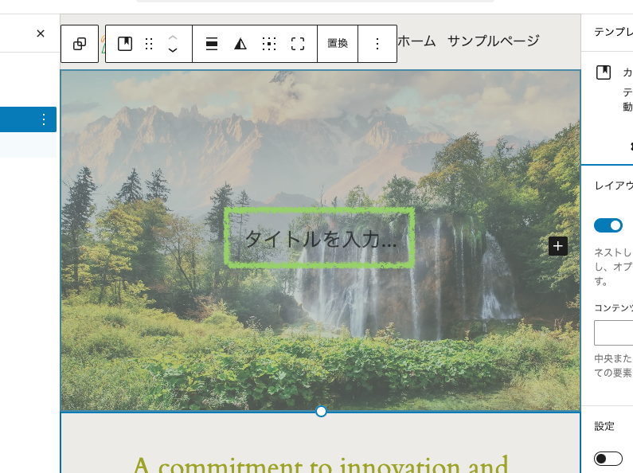This screenshot has height=473, width=633.
Task: Open the content position grid
Action: click(x=269, y=44)
